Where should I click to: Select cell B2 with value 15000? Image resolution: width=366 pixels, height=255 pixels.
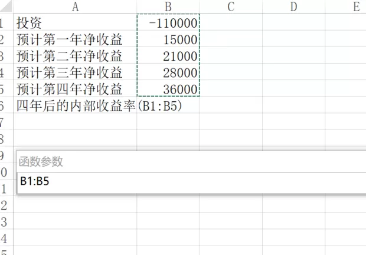coord(168,39)
